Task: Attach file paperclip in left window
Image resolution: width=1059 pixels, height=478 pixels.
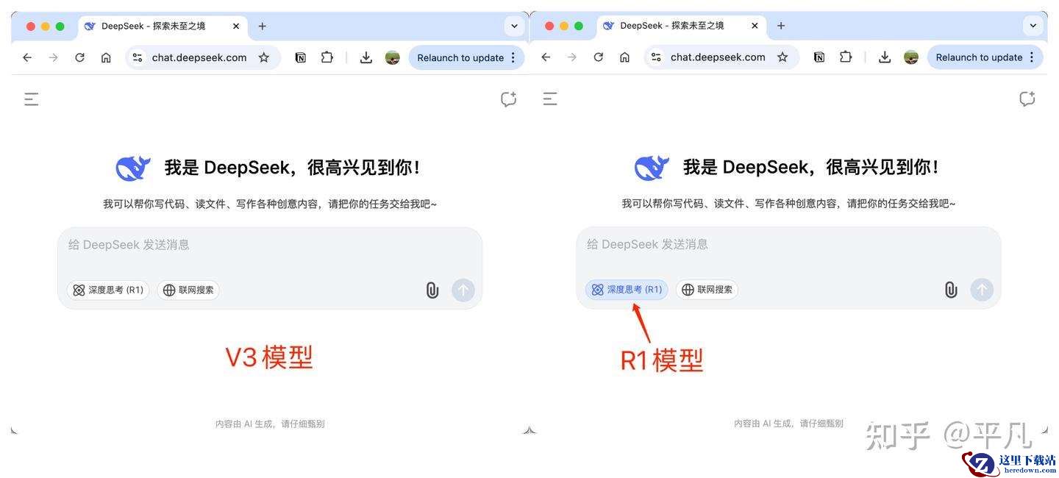Action: tap(432, 290)
